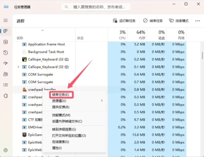Select the Processes sidebar icon
Screen dimensions: 204x157
click(6, 31)
